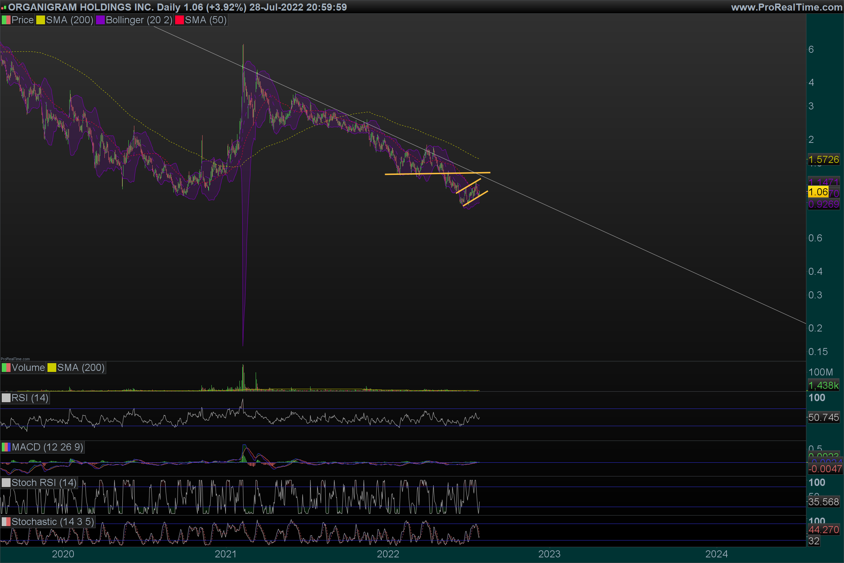
Task: Click the Price legend candle icon
Action: coord(6,20)
